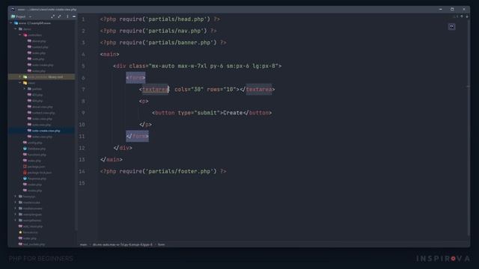Click the Response.php class icon
The width and height of the screenshot is (479, 269).
[x=25, y=179]
